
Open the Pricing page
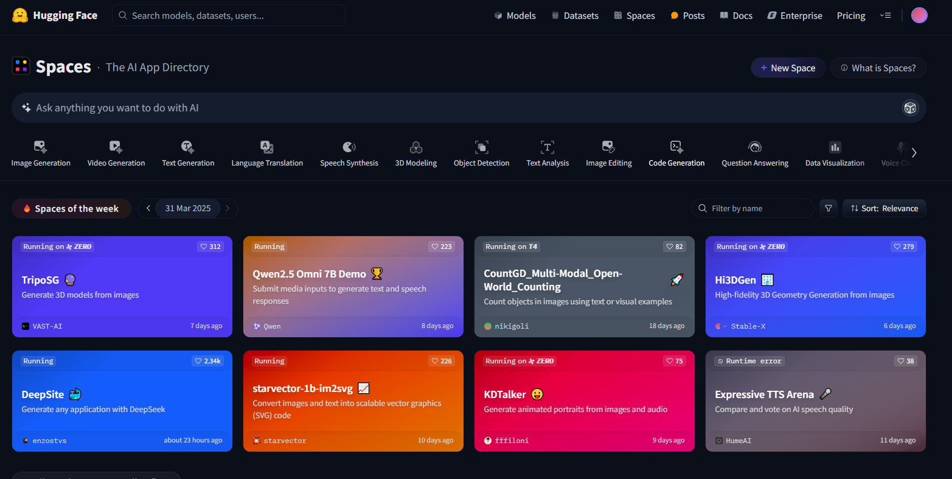click(x=851, y=16)
